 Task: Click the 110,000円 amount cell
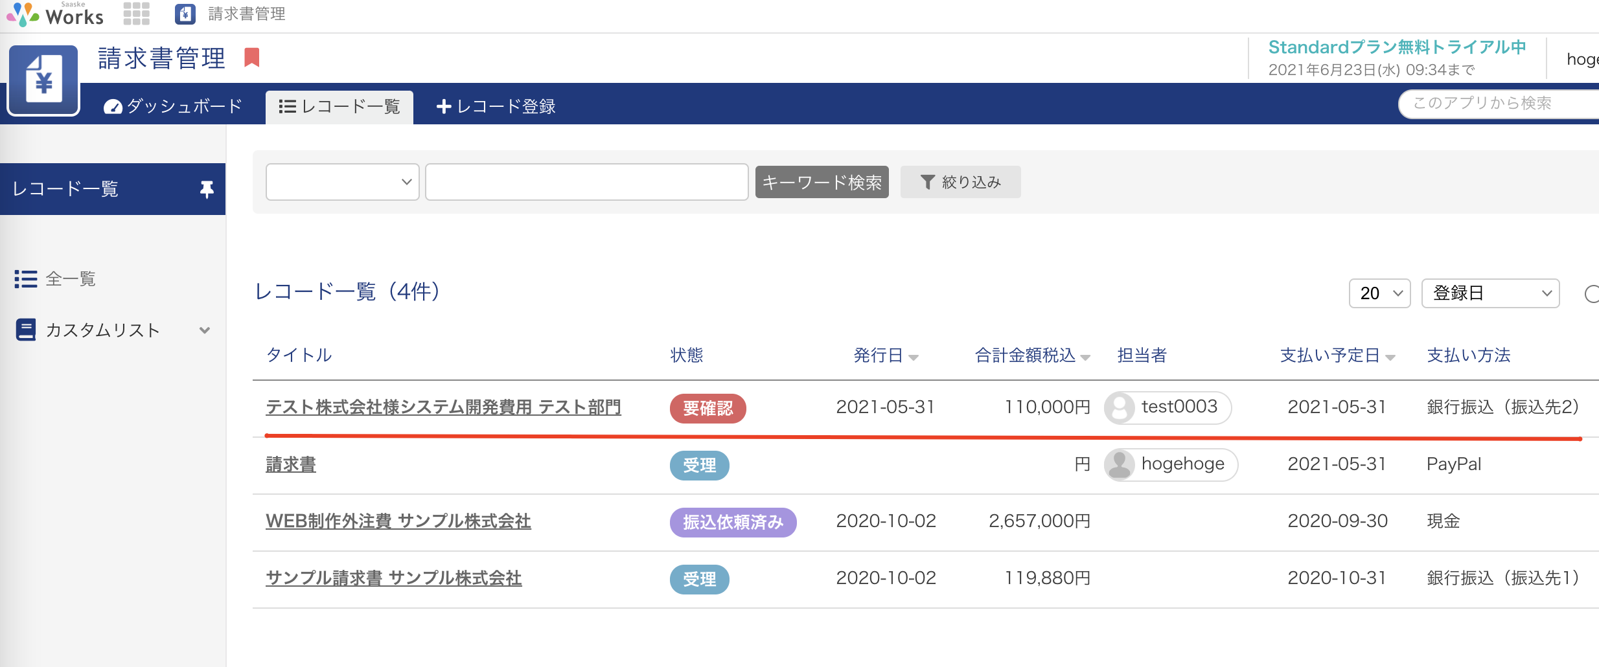pyautogui.click(x=1047, y=407)
